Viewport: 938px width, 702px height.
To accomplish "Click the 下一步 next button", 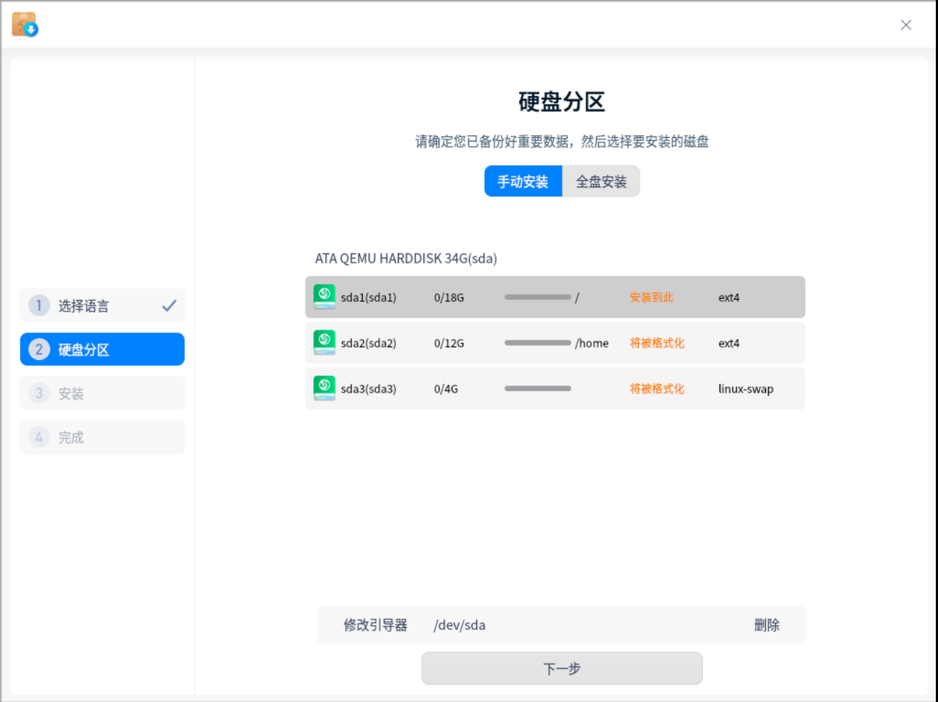I will click(562, 669).
